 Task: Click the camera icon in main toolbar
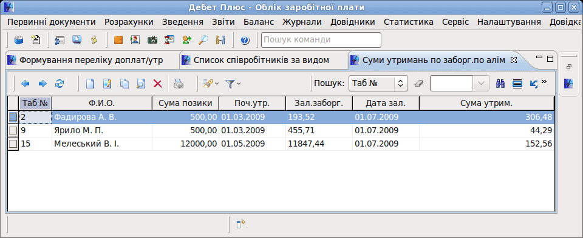[152, 40]
